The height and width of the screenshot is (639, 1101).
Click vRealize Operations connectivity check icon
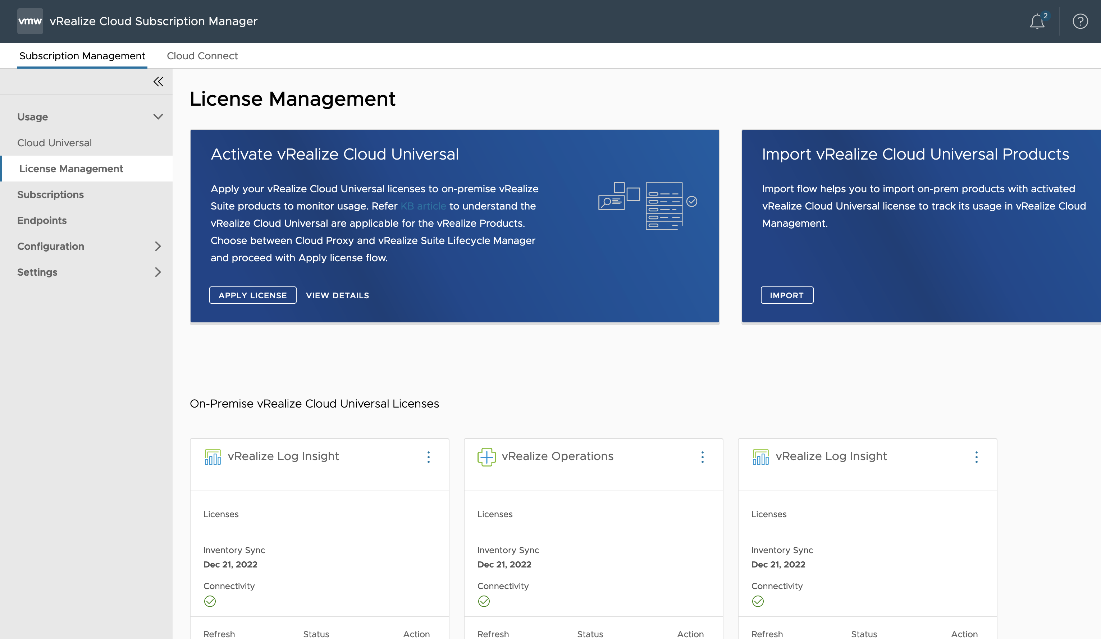[484, 601]
